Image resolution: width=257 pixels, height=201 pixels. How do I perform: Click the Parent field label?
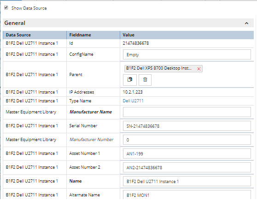(x=76, y=75)
